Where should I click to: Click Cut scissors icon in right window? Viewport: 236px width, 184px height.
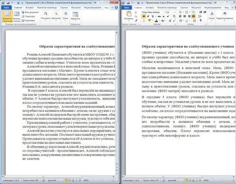pos(136,12)
